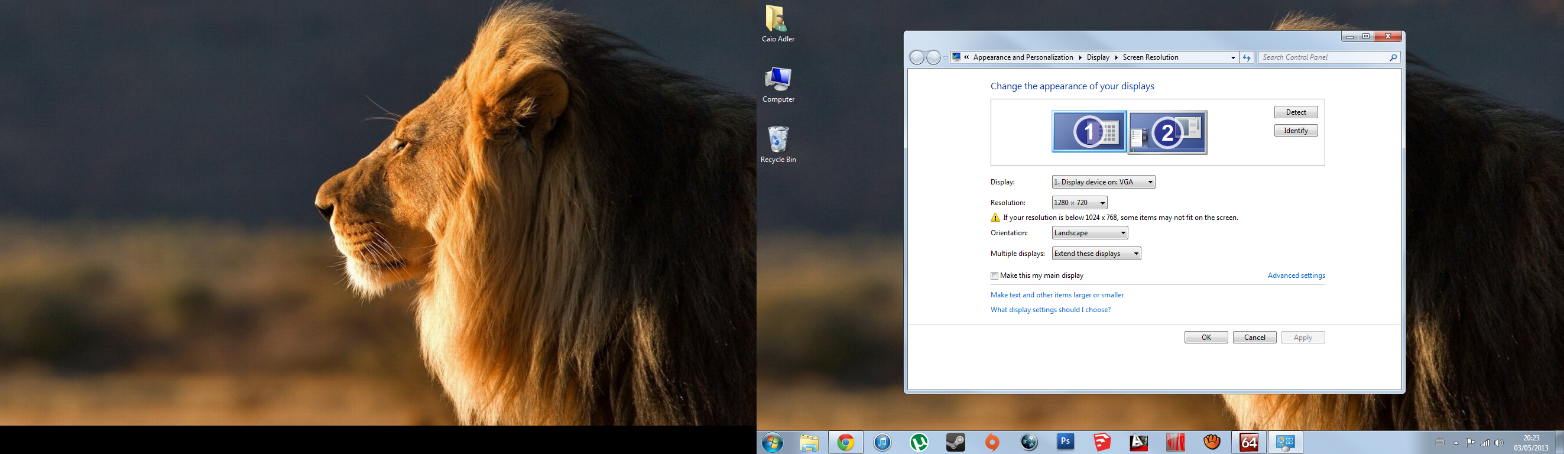
Task: Expand the arrow after Appearance and Personalization
Action: (x=1080, y=58)
